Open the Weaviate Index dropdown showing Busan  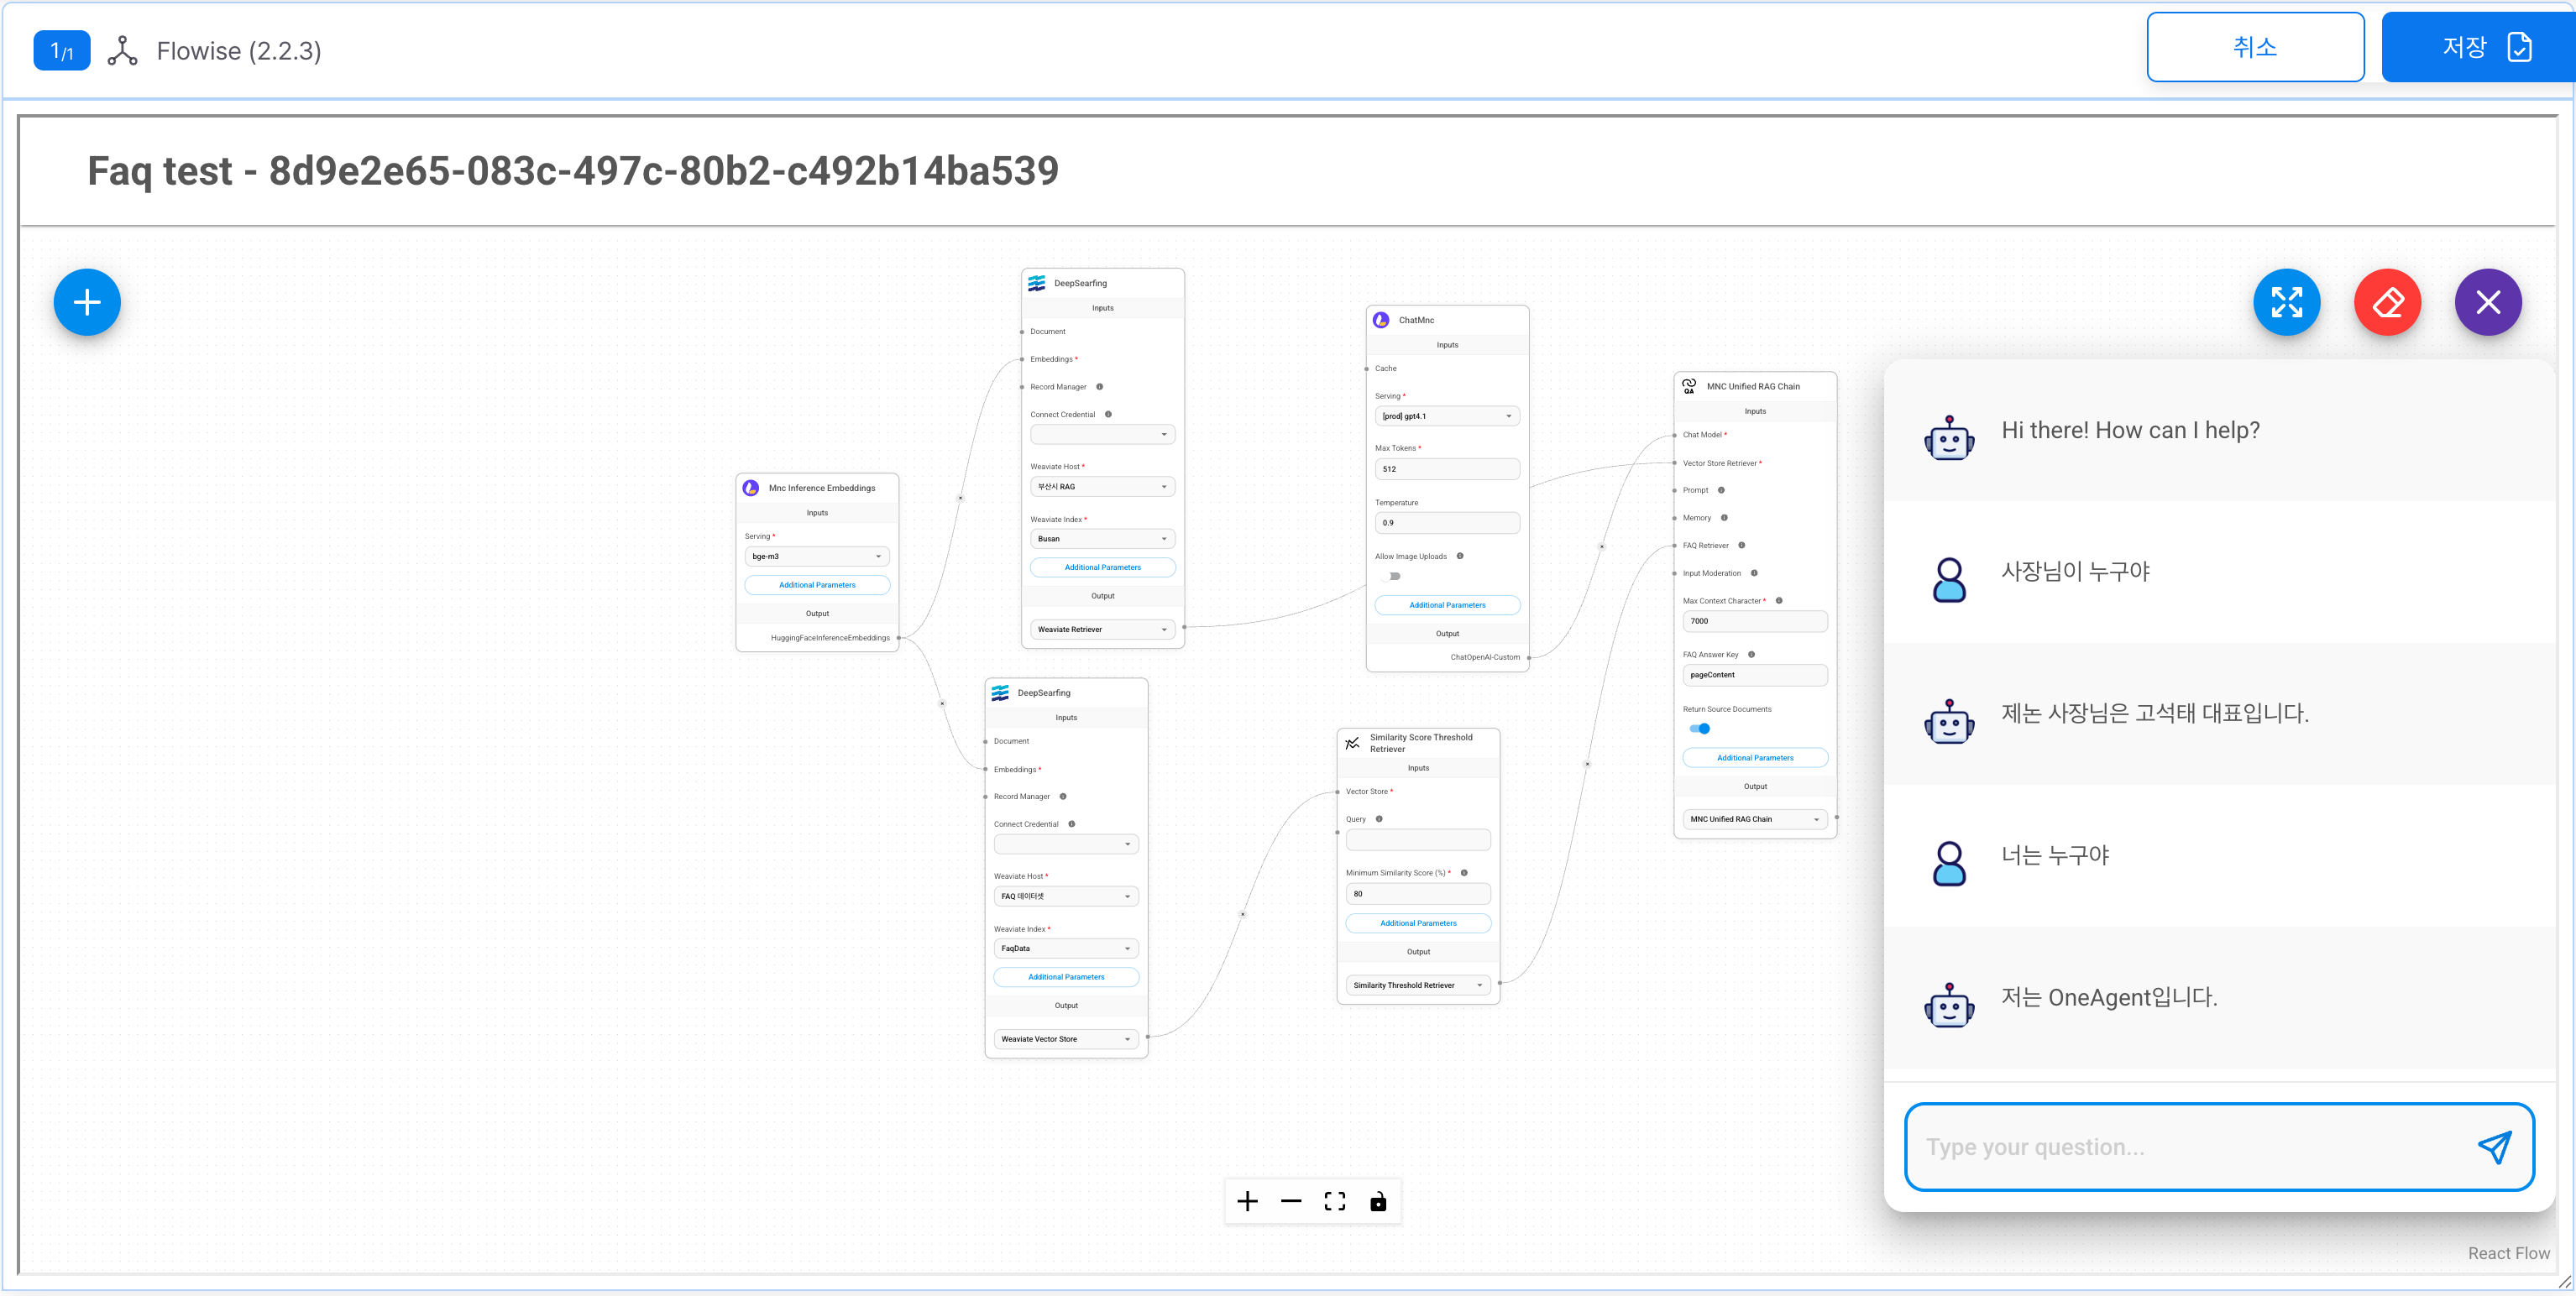tap(1102, 539)
